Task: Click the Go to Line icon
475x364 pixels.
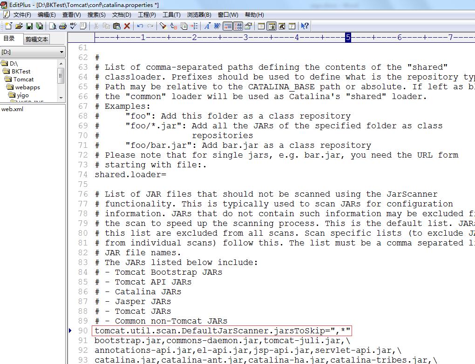Action: point(194,26)
